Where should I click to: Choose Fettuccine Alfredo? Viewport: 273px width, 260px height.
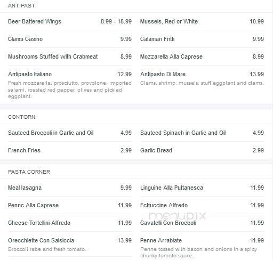point(164,205)
